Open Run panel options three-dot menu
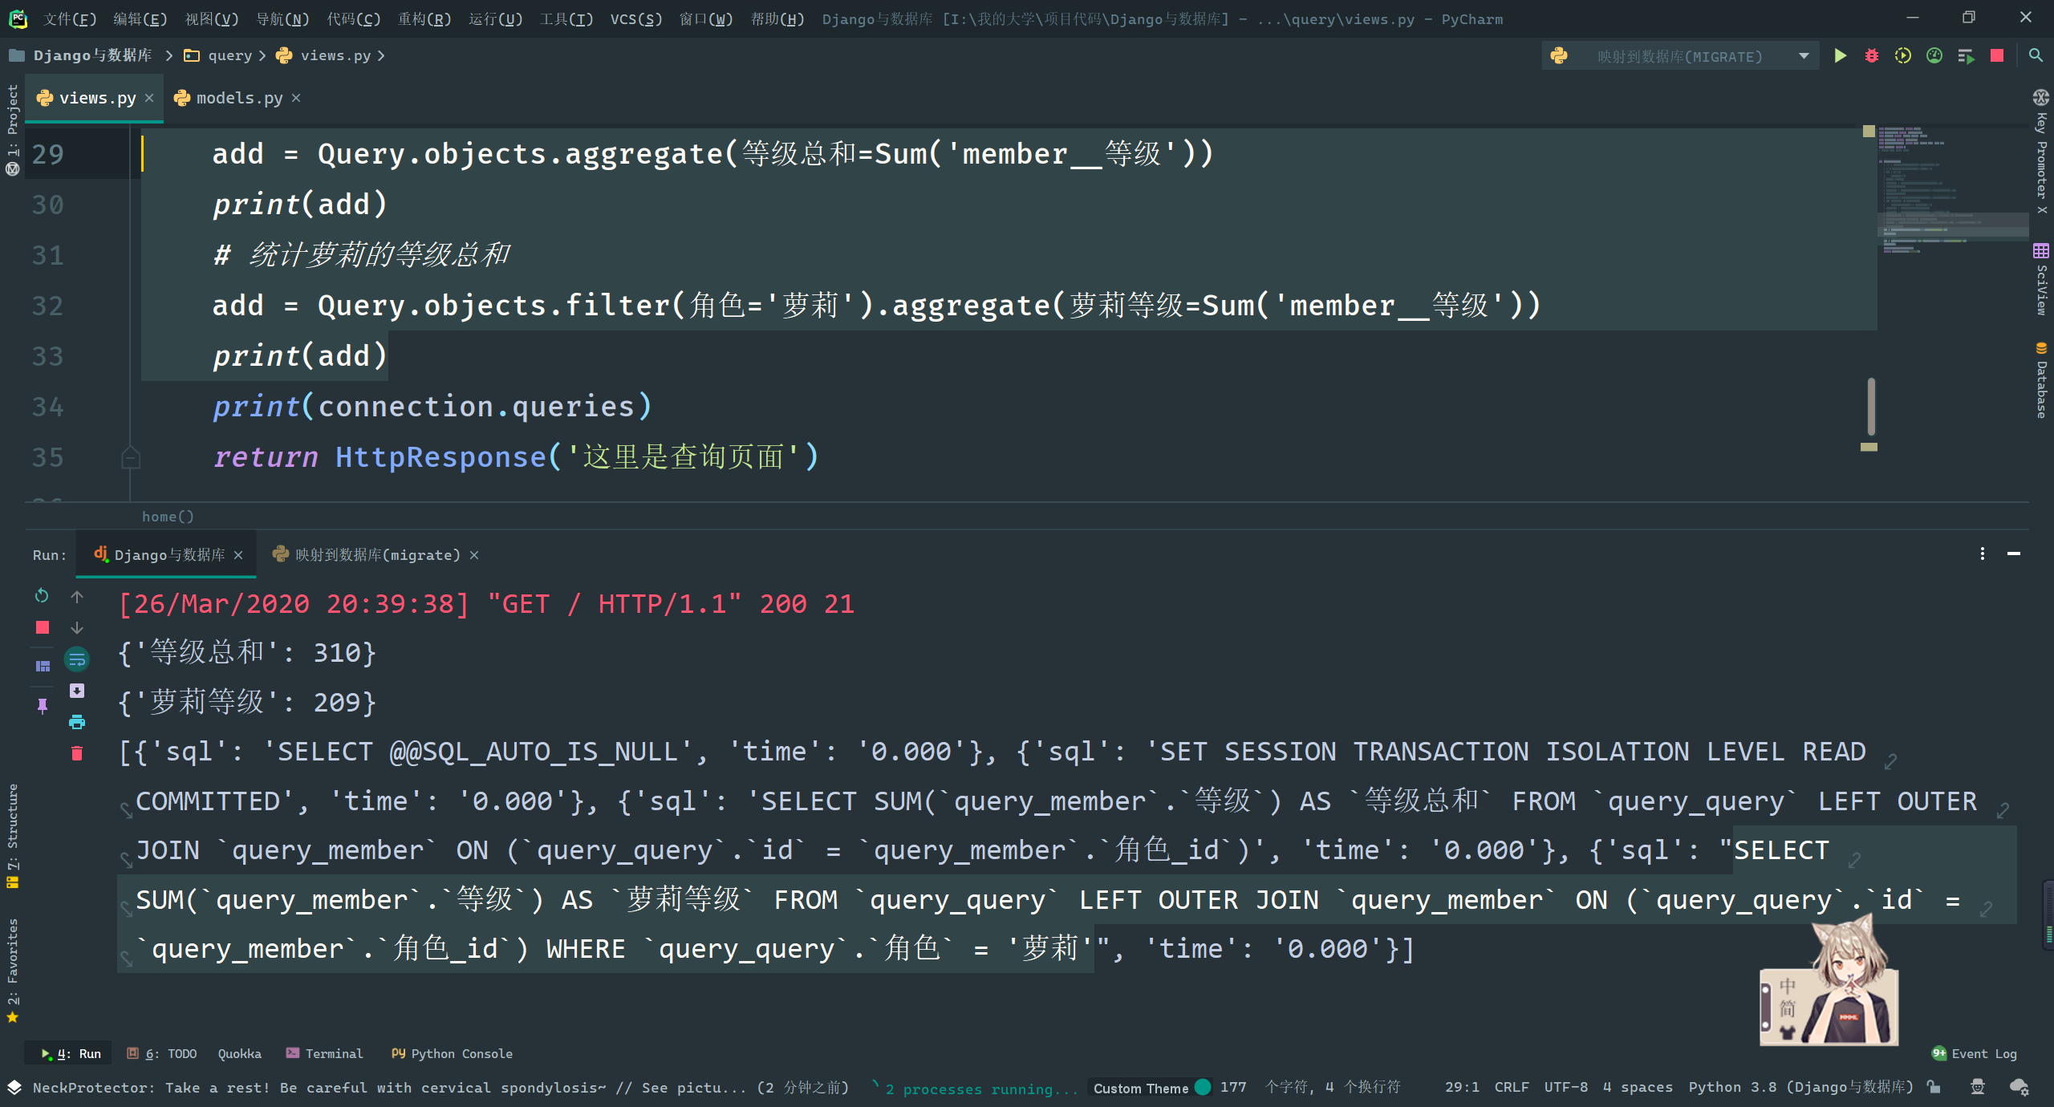Image resolution: width=2054 pixels, height=1107 pixels. pos(1982,554)
